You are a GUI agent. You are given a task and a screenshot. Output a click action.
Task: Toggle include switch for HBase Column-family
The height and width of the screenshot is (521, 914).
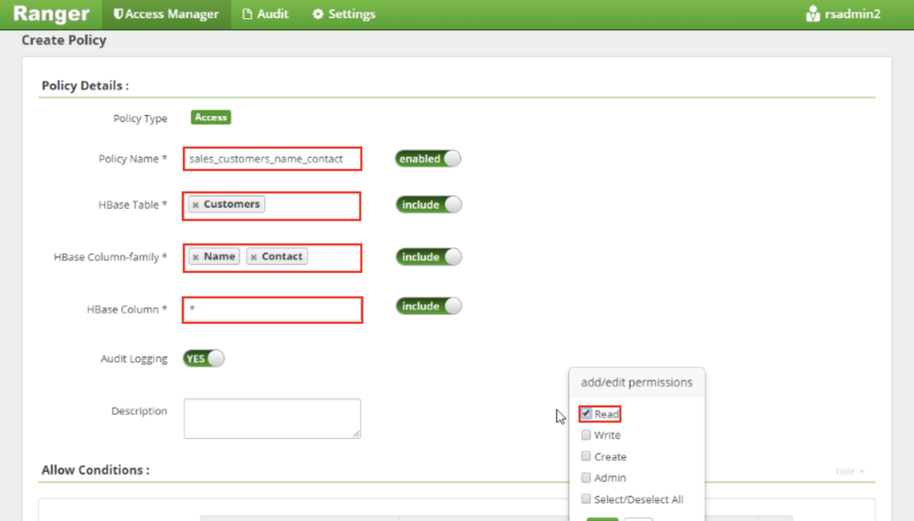(429, 256)
